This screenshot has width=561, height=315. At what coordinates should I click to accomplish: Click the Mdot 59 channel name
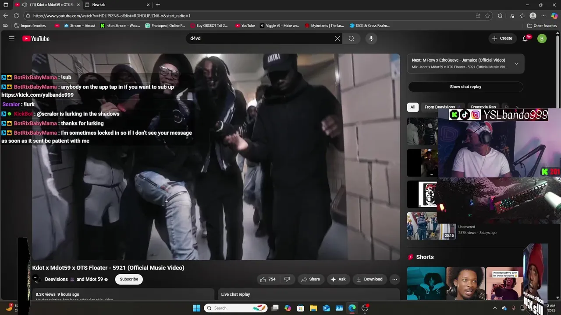coord(94,279)
